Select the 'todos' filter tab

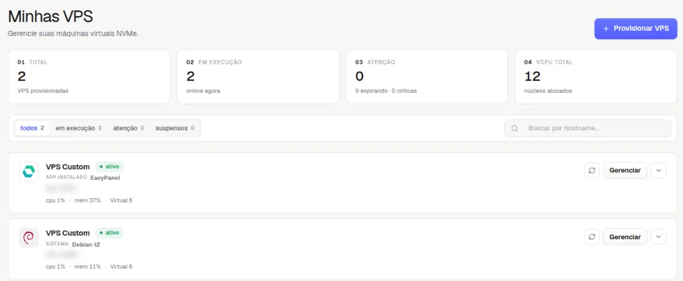[x=32, y=128]
